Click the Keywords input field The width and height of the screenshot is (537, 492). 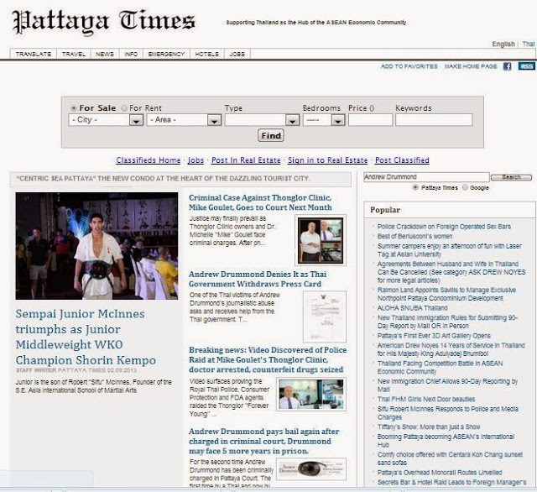tap(434, 120)
